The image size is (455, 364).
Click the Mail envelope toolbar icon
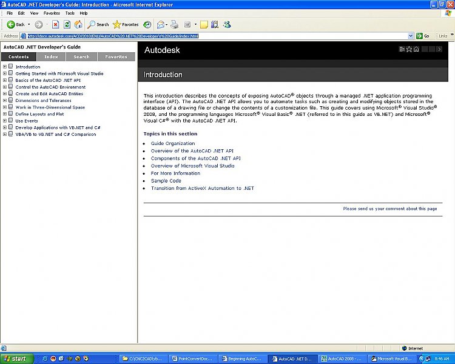point(160,25)
